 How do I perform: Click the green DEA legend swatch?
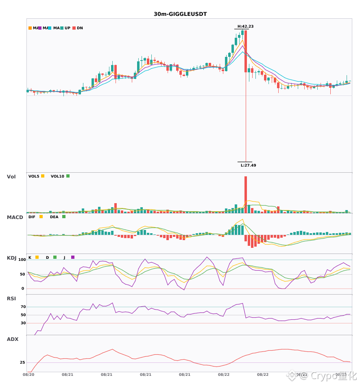pyautogui.click(x=64, y=217)
